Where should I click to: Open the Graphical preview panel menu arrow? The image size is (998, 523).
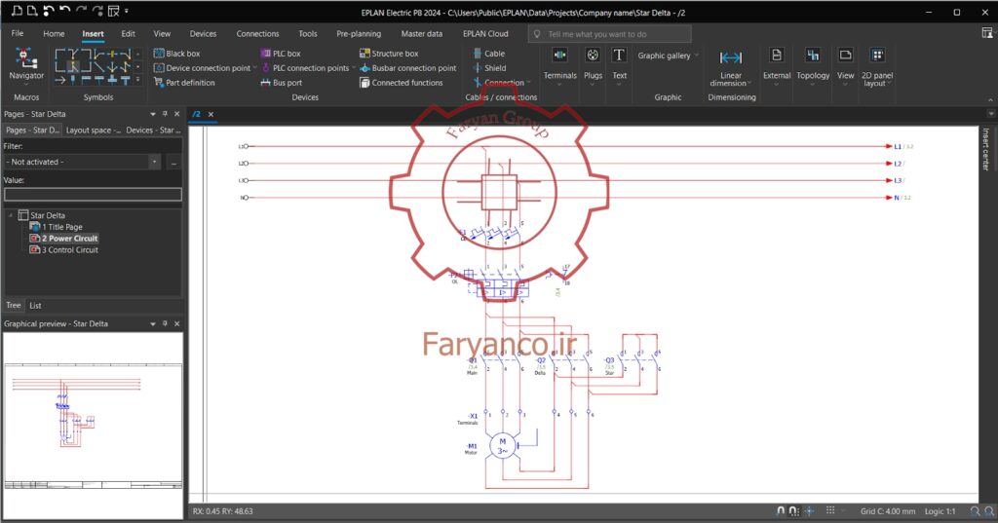pos(153,324)
